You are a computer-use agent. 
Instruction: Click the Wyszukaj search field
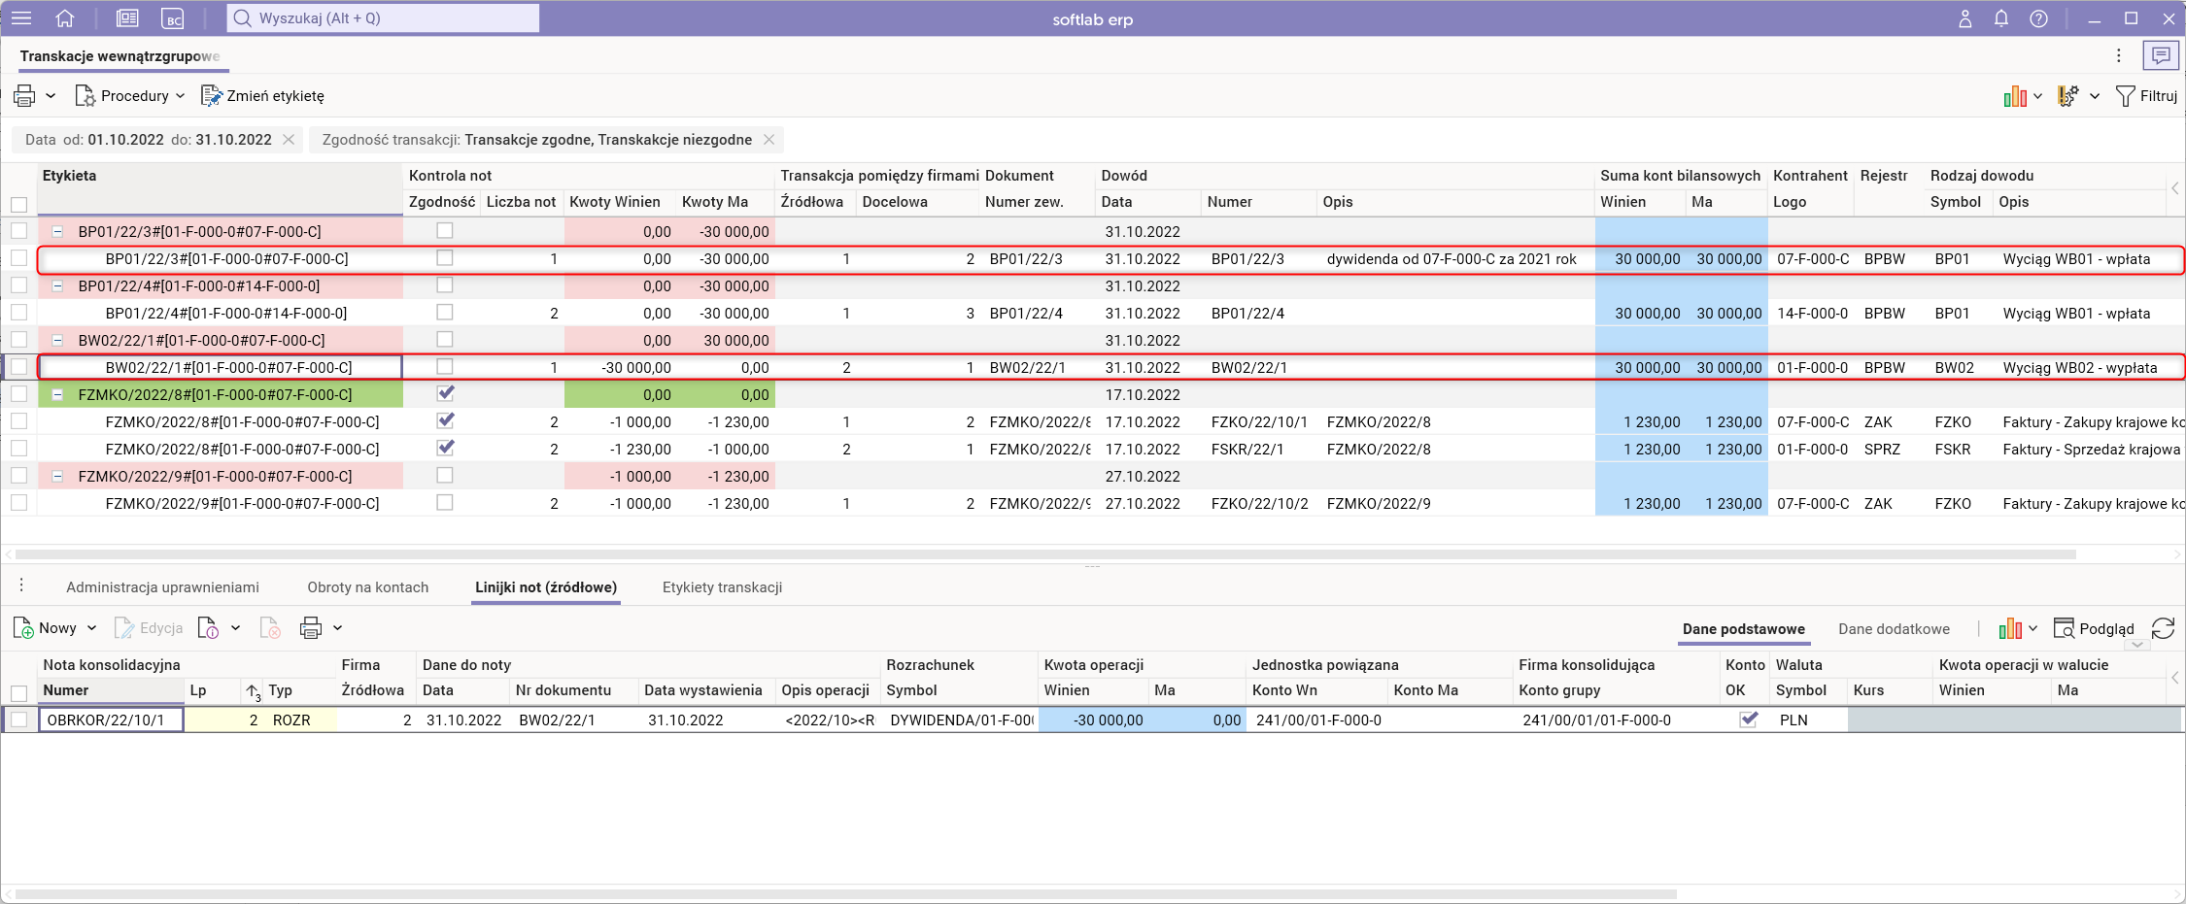(384, 18)
